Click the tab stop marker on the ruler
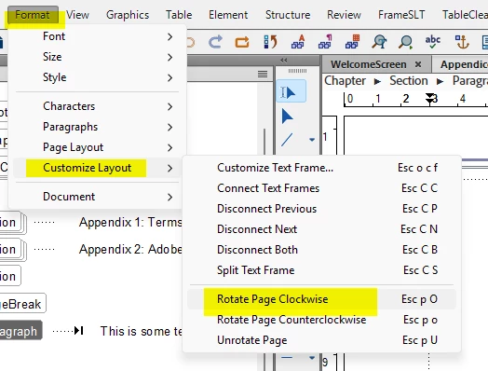 [429, 98]
